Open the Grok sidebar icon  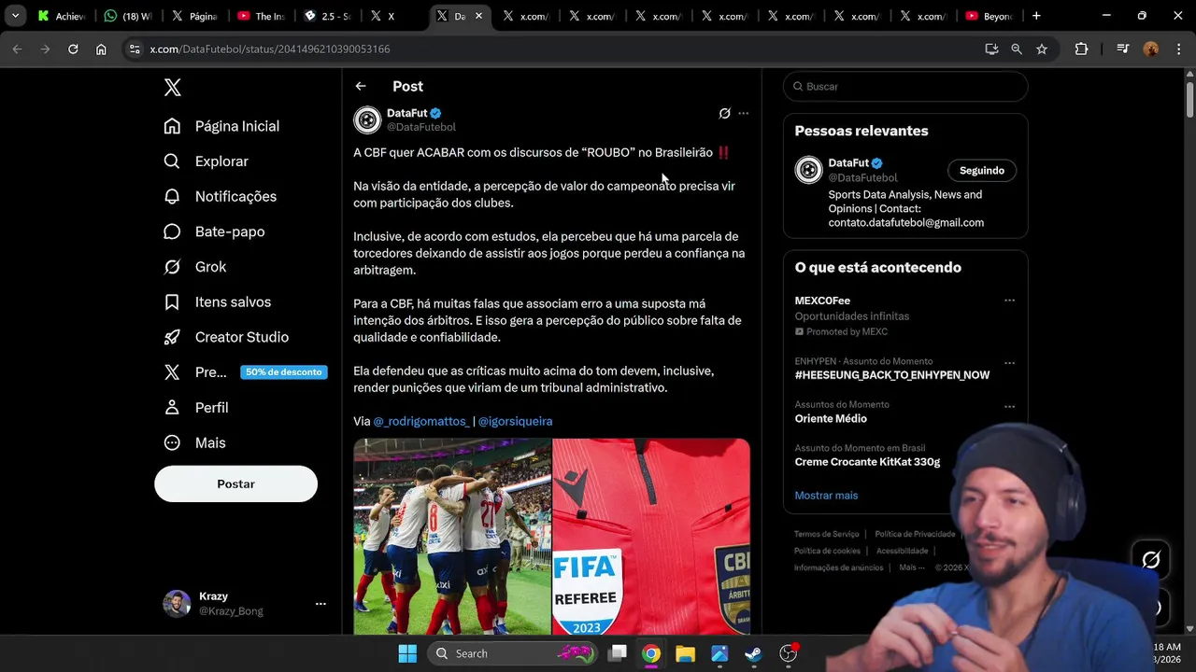point(172,267)
